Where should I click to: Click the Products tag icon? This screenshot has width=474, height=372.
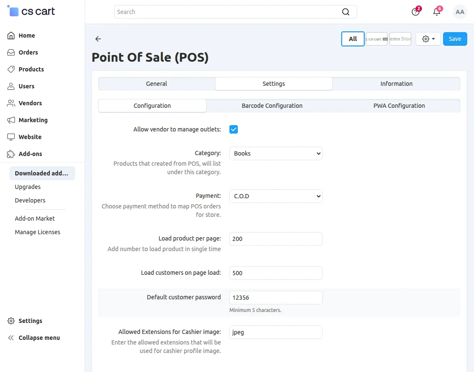11,69
